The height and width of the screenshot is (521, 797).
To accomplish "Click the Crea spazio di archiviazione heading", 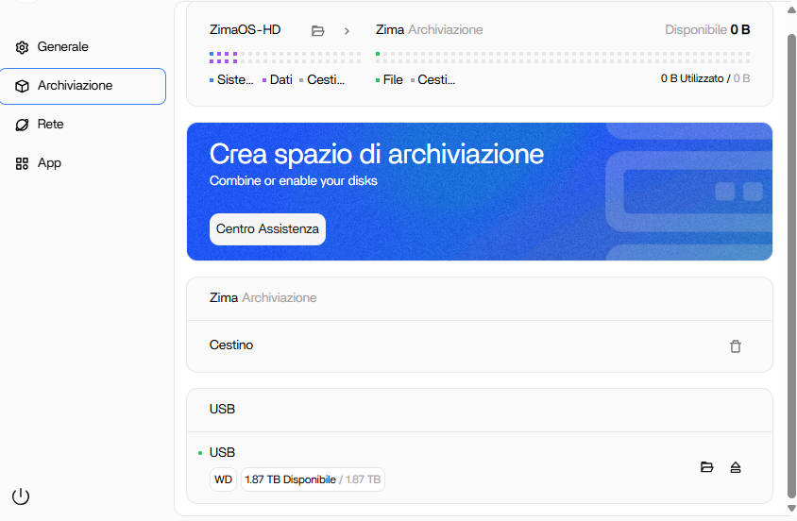I will click(x=376, y=154).
